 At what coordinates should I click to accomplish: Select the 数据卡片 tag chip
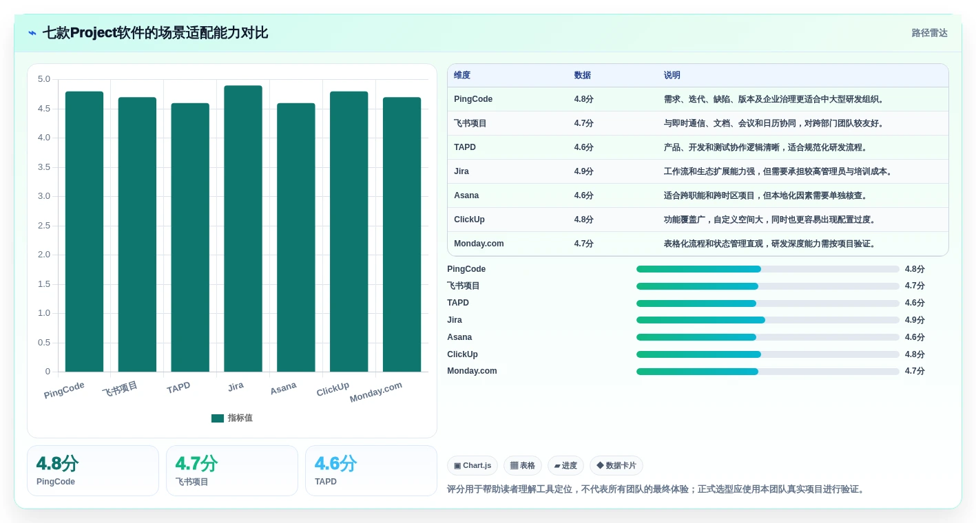pyautogui.click(x=616, y=466)
